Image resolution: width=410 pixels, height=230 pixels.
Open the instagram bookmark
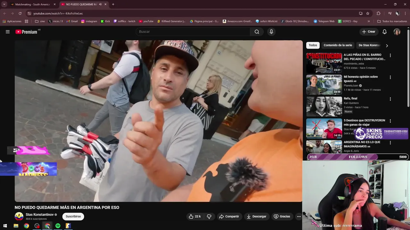(x=89, y=21)
